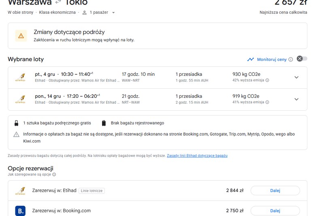Viewport: 324px width, 216px height.
Task: Open info icon next to Jak szeregowane są opcje
Action: click(54, 174)
